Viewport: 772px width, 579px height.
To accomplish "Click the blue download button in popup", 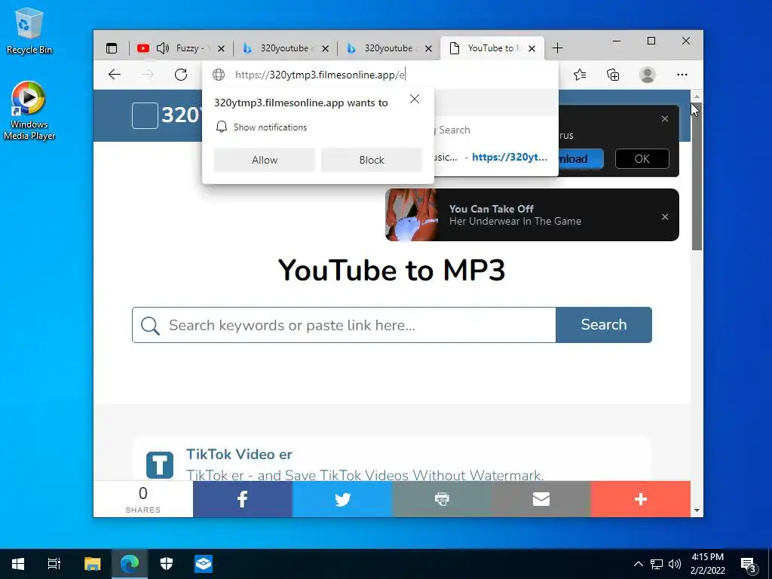I will pyautogui.click(x=581, y=159).
